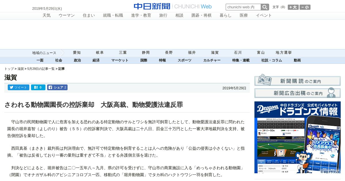Select 愛知 regional news tab
The height and width of the screenshot is (181, 345).
point(77,53)
